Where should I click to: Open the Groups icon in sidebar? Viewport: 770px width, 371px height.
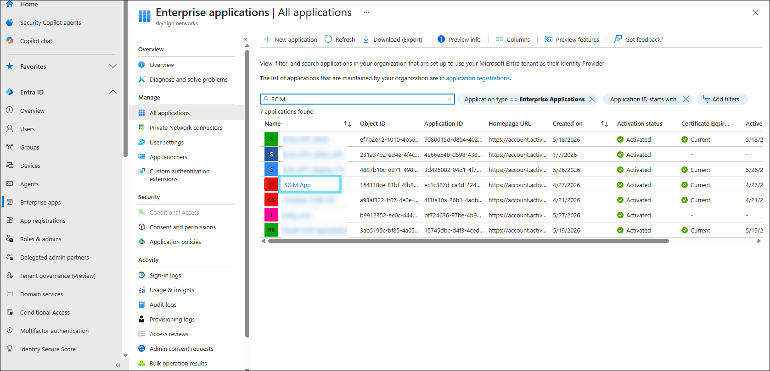pyautogui.click(x=10, y=147)
